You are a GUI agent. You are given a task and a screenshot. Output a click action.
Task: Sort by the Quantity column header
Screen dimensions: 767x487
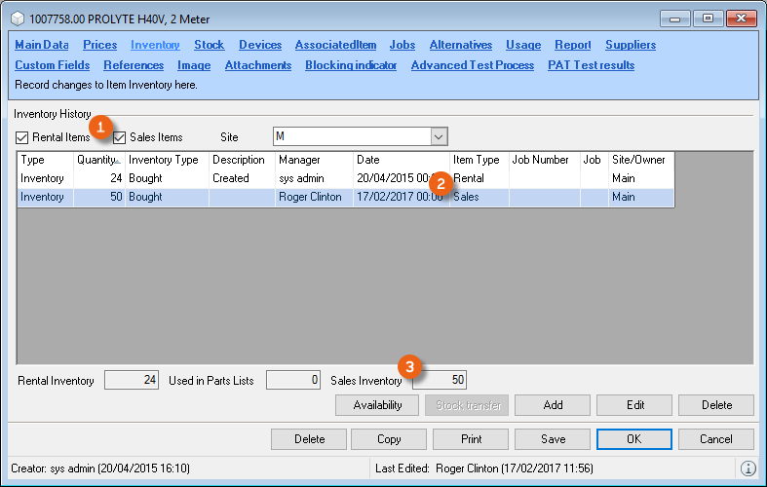point(97,160)
